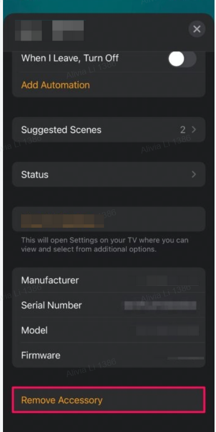Screen dimensions: 216x432
Task: Open the Status row
Action: tap(108, 174)
